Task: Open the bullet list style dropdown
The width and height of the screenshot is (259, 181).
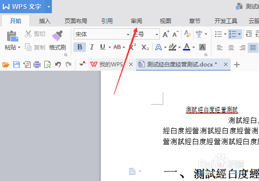Action: 225,34
